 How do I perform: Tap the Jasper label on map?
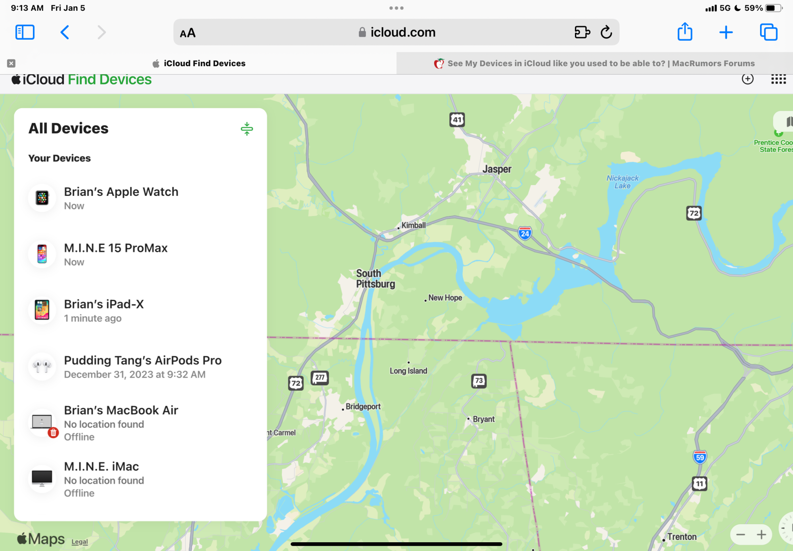(497, 169)
